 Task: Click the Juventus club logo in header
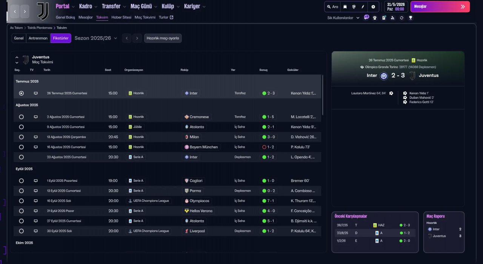[43, 11]
